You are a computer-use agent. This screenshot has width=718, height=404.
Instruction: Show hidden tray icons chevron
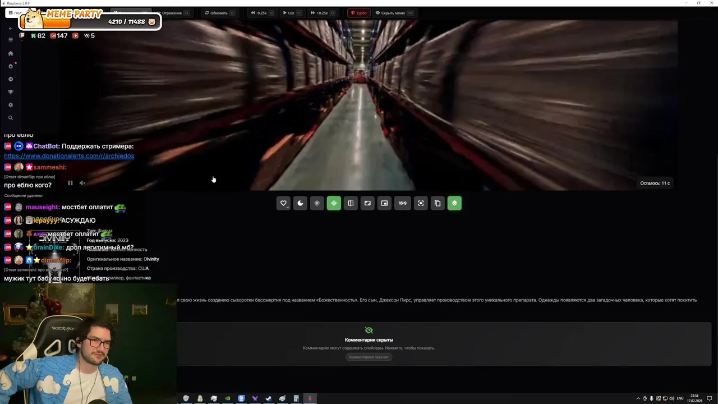[x=638, y=398]
